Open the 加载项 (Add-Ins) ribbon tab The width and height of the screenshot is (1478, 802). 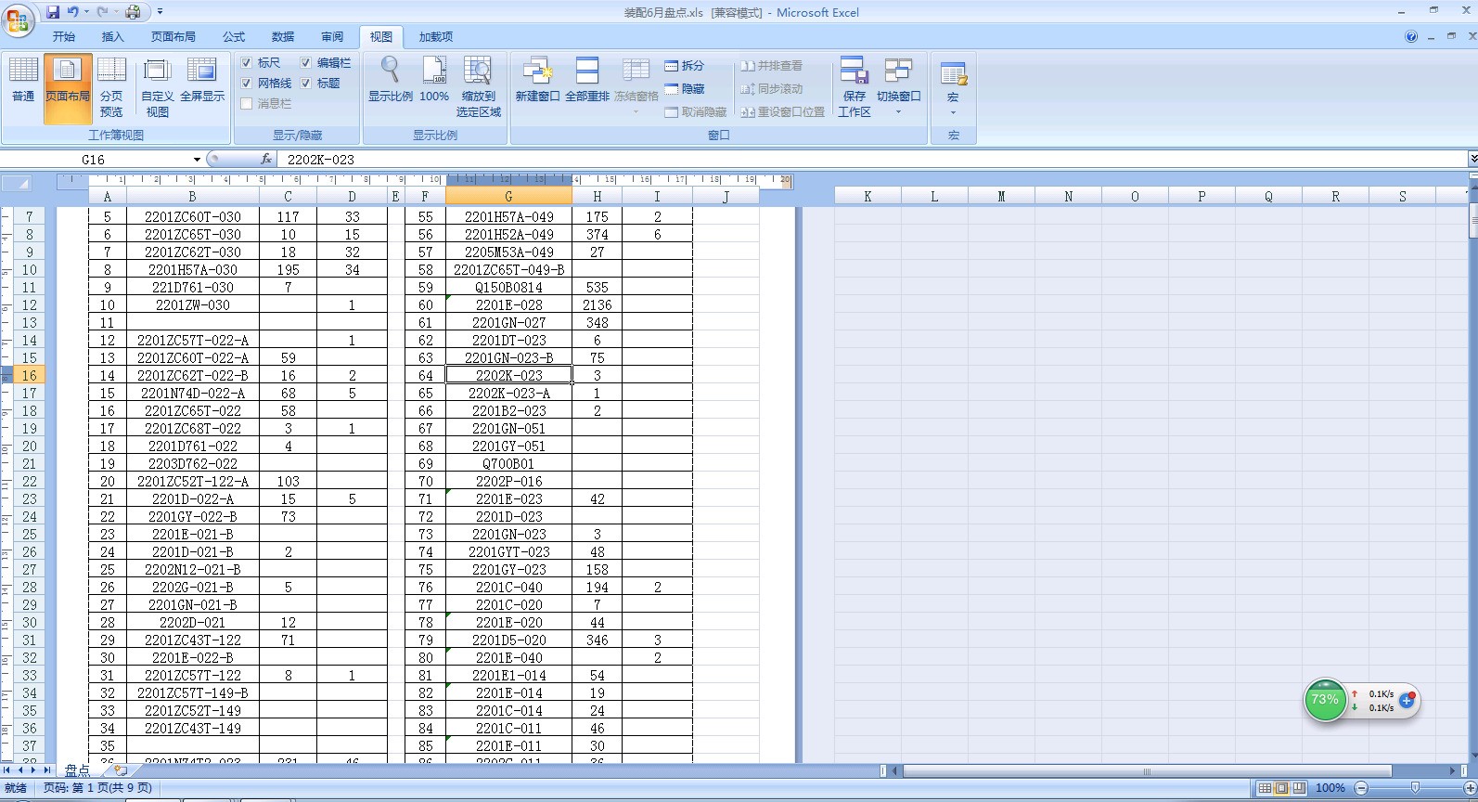(436, 37)
